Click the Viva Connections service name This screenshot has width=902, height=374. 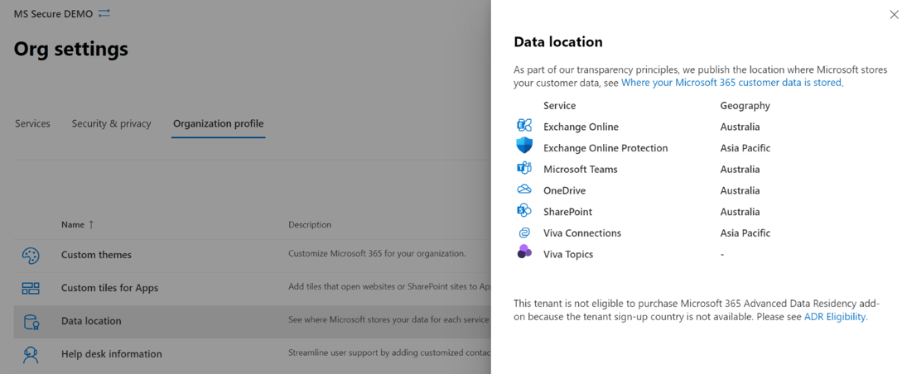click(x=582, y=233)
